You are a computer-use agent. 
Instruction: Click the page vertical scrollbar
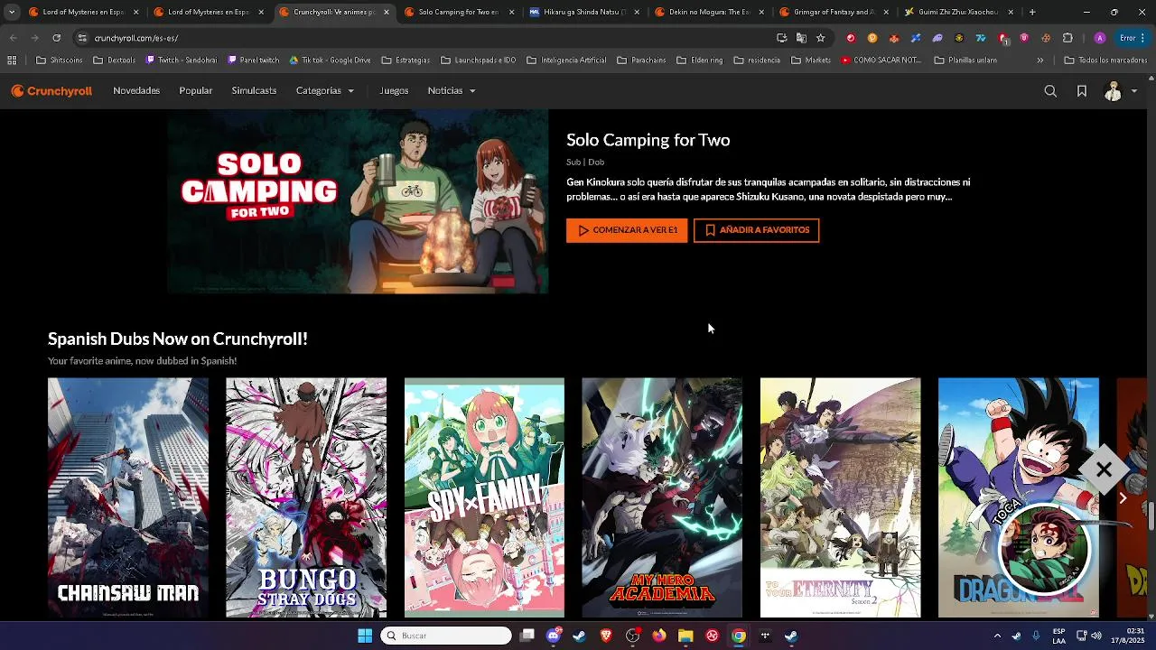point(1151,515)
